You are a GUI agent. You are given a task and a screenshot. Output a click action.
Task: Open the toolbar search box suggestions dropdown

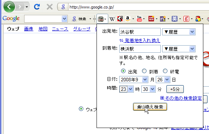(65, 19)
